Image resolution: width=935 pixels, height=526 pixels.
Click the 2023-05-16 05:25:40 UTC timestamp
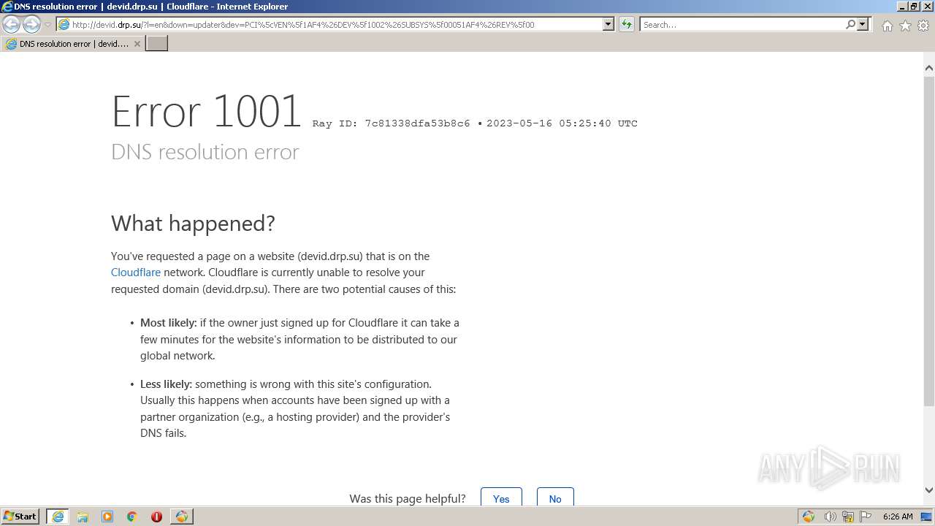562,123
